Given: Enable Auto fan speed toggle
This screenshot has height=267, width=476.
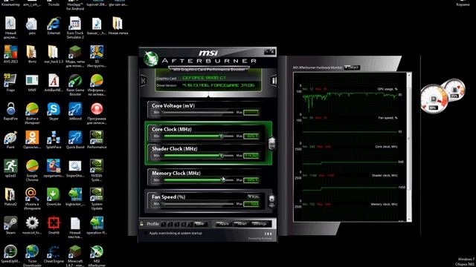Looking at the screenshot, I should [x=253, y=197].
